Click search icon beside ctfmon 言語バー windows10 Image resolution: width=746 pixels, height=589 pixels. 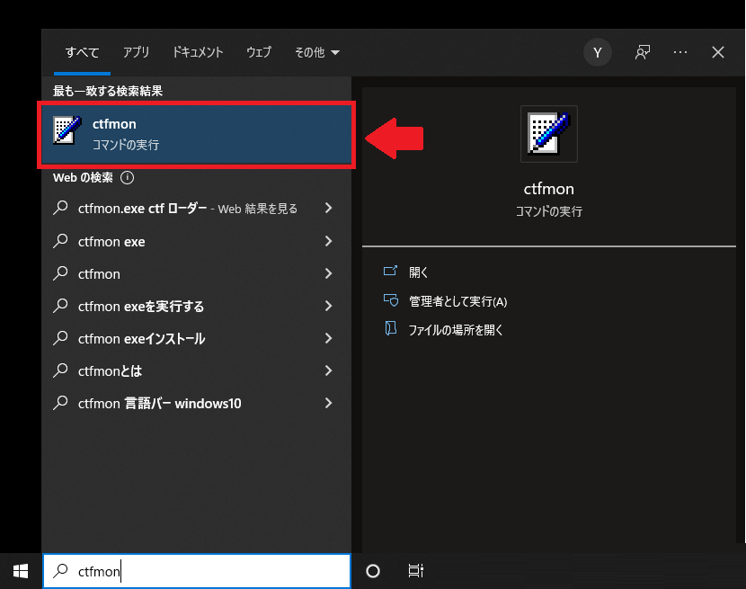click(x=60, y=403)
